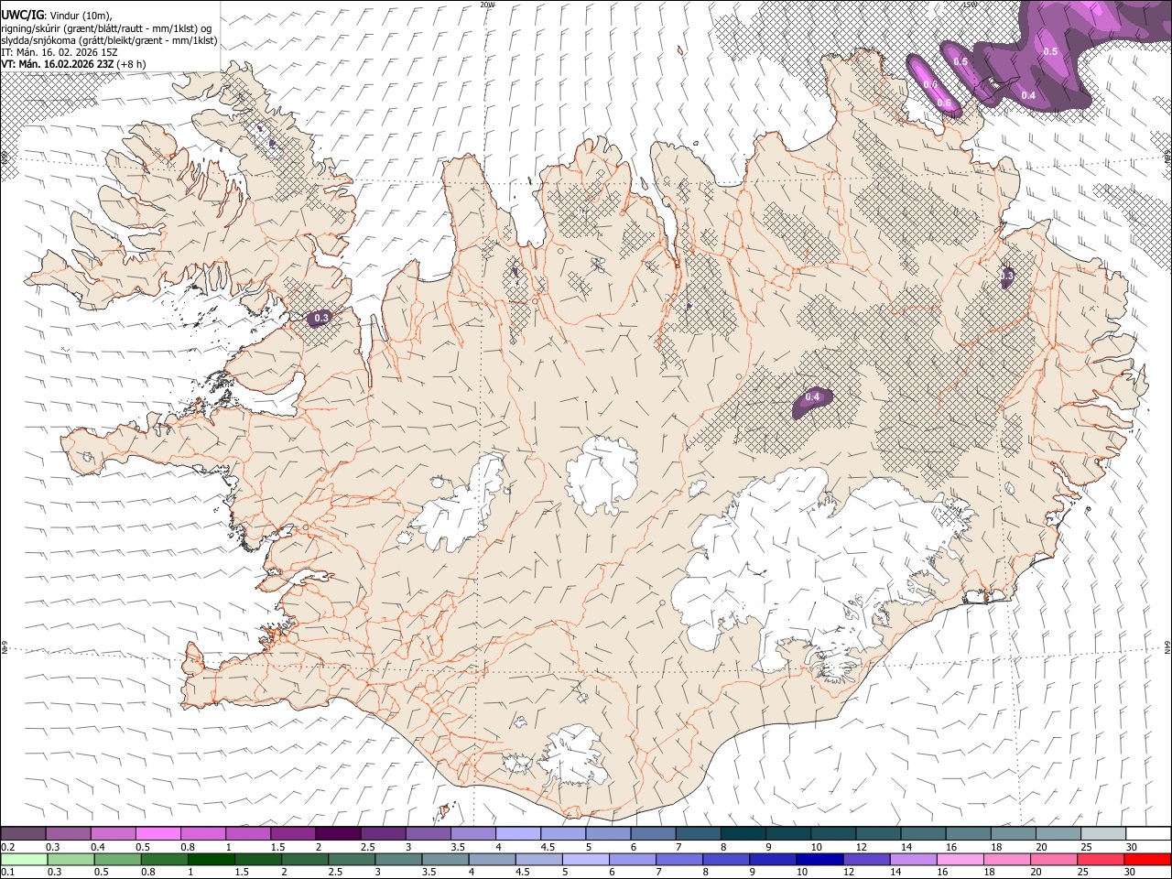The width and height of the screenshot is (1172, 879).
Task: Select the bright red rain-scale swatch labeled 30
Action: coord(1147,859)
